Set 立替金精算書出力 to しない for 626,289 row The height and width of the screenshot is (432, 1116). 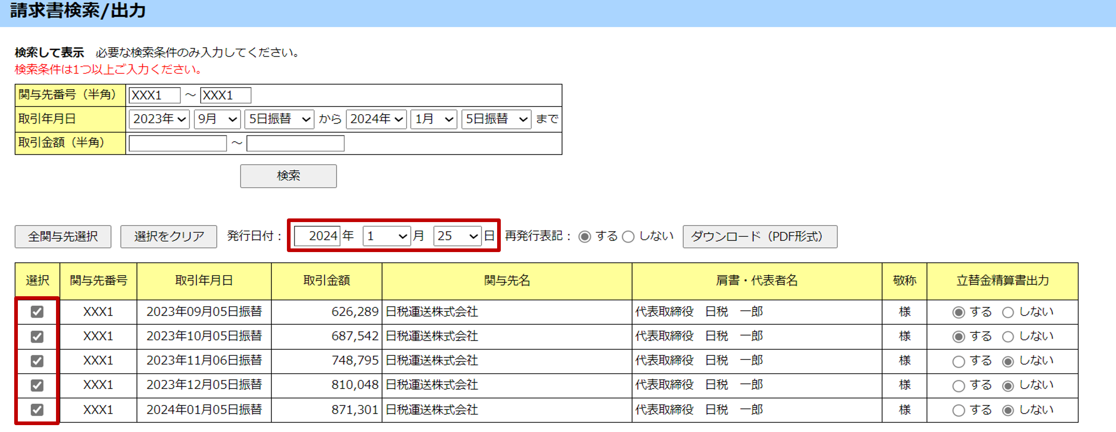point(1008,312)
